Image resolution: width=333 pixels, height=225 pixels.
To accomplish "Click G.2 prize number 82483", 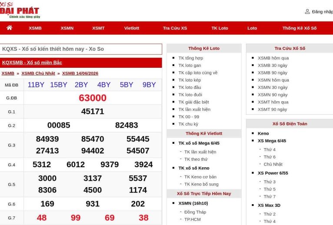I will coord(127,125).
